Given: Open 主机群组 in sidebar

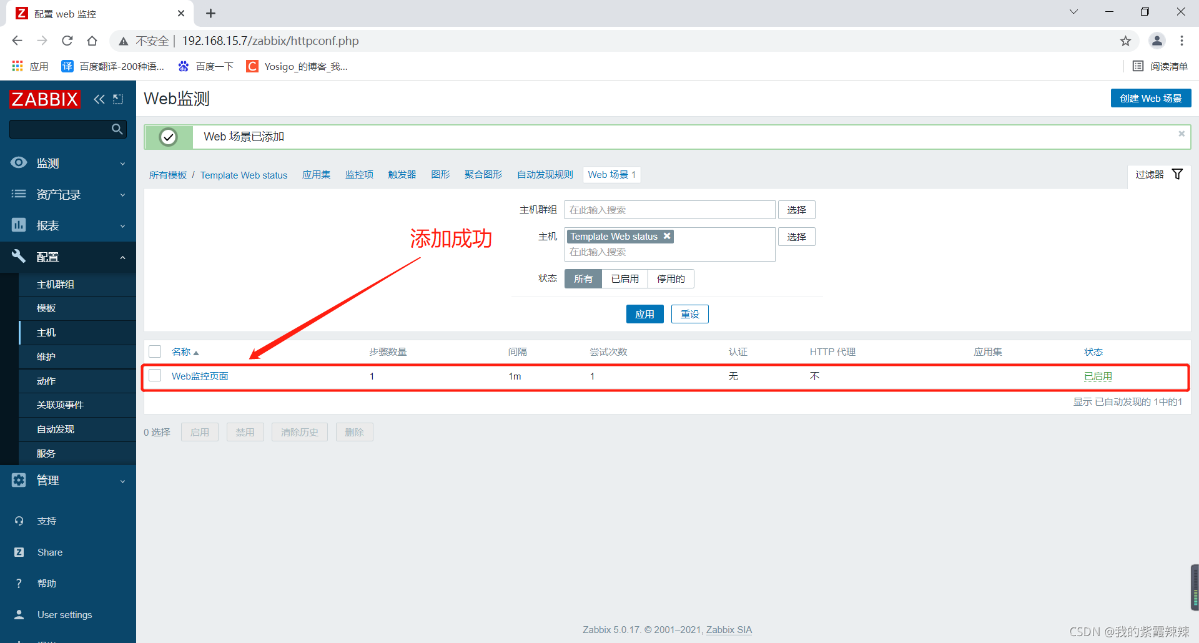Looking at the screenshot, I should pos(77,284).
